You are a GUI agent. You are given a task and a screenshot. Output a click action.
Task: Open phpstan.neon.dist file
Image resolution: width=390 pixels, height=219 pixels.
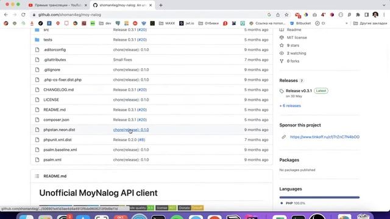tap(59, 130)
